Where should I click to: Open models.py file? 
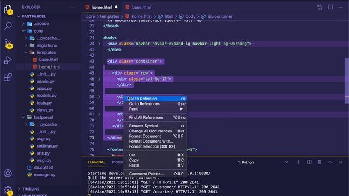pyautogui.click(x=46, y=96)
